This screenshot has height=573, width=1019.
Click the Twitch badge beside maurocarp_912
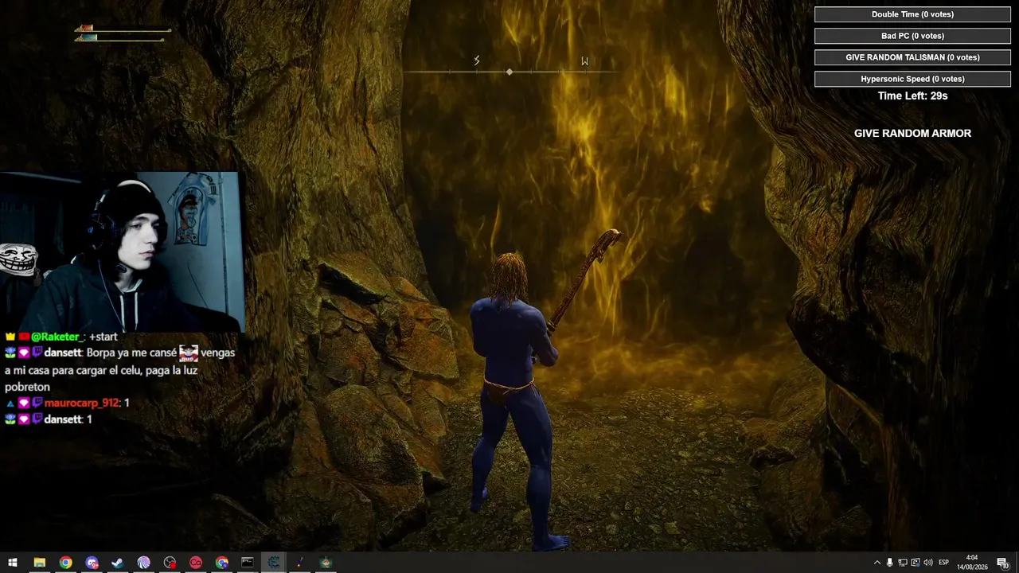click(x=37, y=403)
